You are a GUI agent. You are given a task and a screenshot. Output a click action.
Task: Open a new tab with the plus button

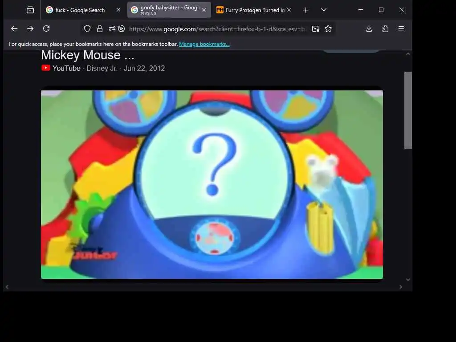point(305,10)
